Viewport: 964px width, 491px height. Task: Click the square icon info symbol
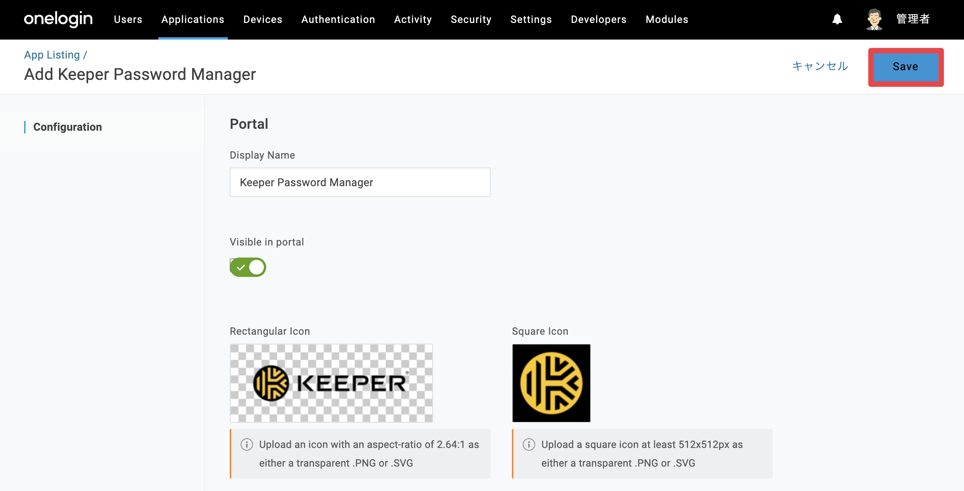point(529,444)
